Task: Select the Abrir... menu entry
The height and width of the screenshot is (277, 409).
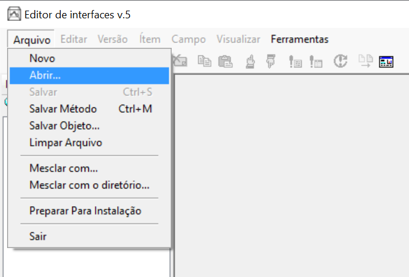Action: click(x=45, y=76)
